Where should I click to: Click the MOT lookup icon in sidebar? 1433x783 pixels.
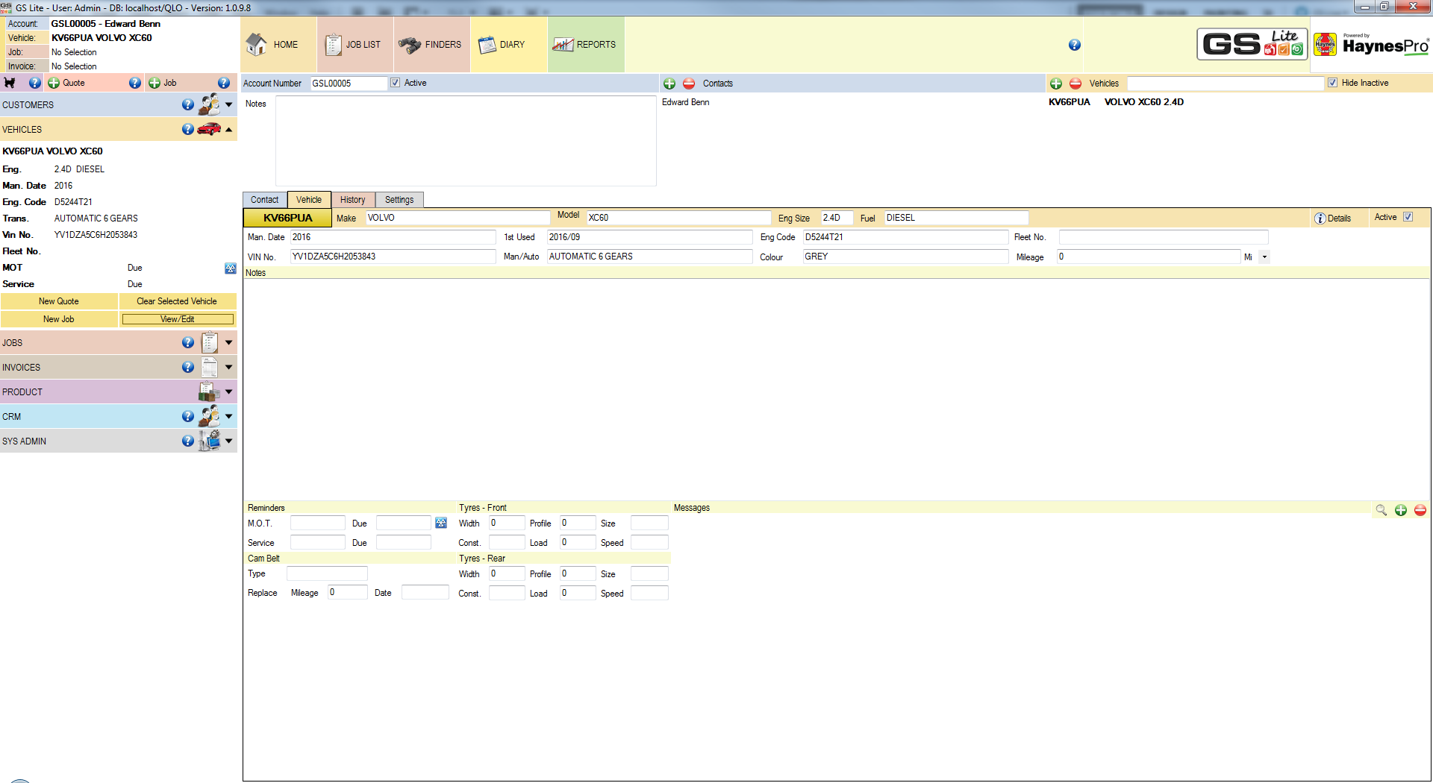tap(231, 268)
